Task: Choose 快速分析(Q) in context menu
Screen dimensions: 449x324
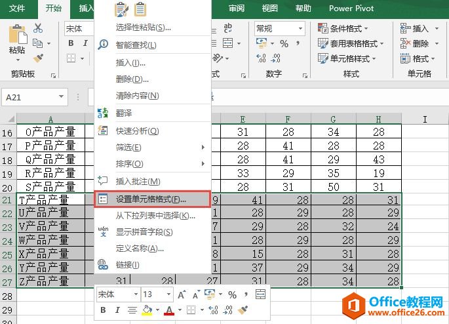Action: [153, 131]
